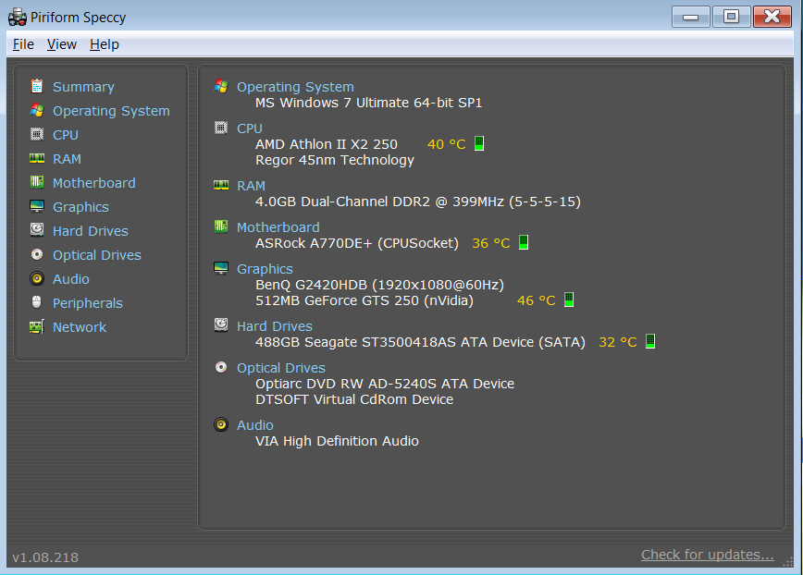Click the Optical Drives disc icon in sidebar
The image size is (803, 575).
37,254
